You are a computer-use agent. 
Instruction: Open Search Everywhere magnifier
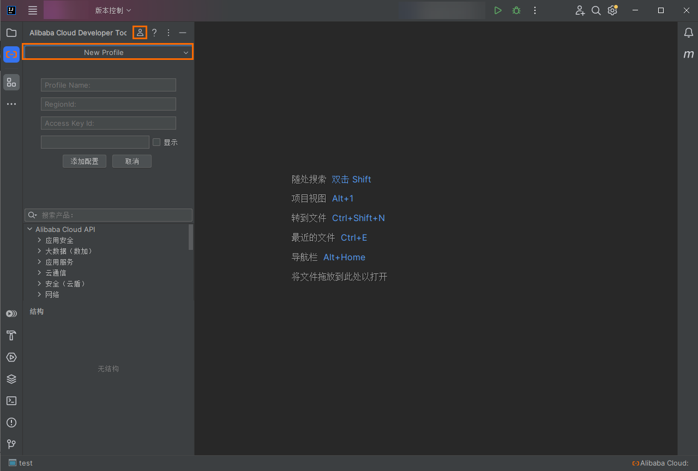point(596,10)
